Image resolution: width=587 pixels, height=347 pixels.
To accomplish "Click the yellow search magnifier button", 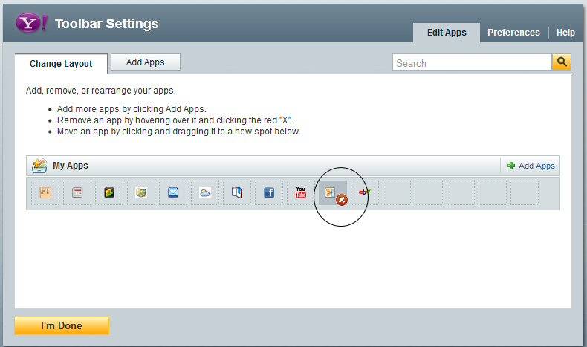I will click(x=562, y=62).
